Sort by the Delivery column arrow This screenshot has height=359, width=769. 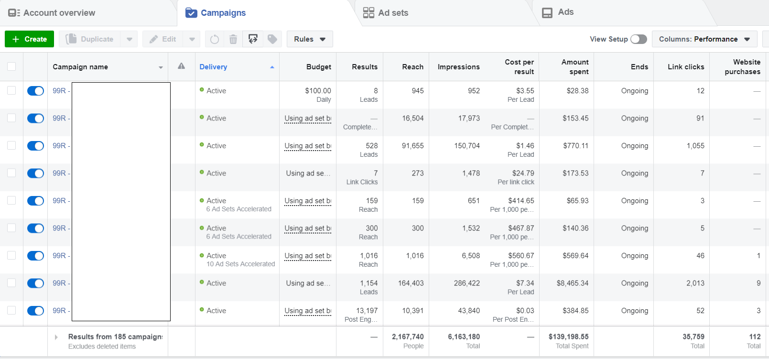tap(272, 67)
